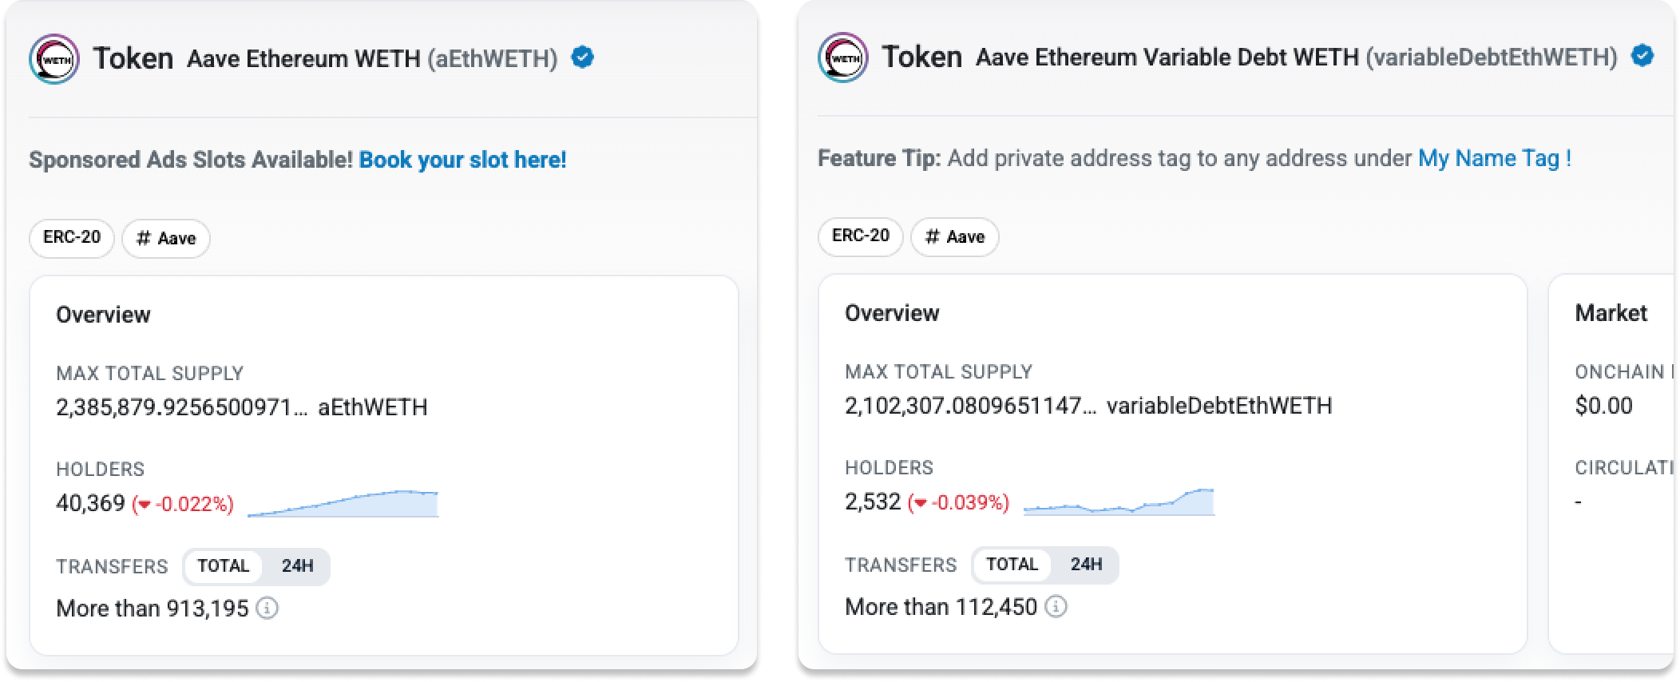1680x682 pixels.
Task: Click the variableDebtEthWETH token logo icon
Action: (x=842, y=57)
